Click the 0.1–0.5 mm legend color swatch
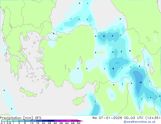The height and width of the screenshot is (124, 161). 4,121
